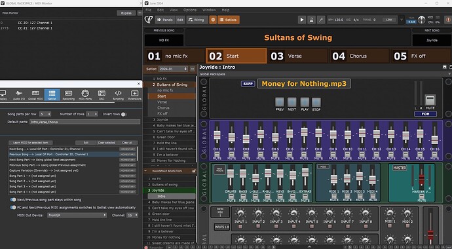The image size is (452, 249).
Task: Open the Options menu
Action: point(190,10)
